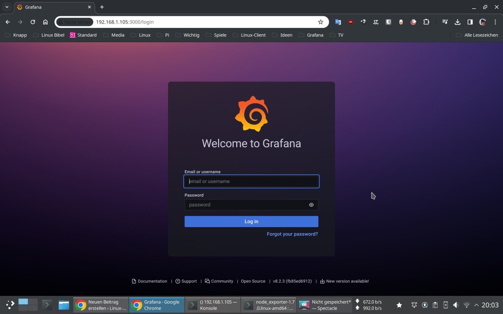Click the New version available link
This screenshot has width=503, height=314.
pos(344,281)
